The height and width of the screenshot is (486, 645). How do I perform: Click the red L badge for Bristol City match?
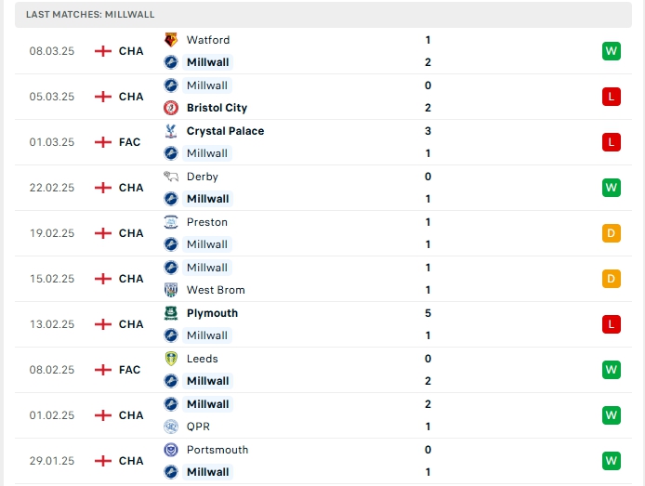pos(611,97)
